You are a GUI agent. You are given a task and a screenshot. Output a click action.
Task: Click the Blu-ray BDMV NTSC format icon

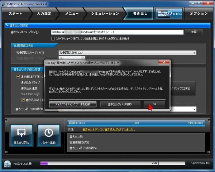tap(169, 14)
